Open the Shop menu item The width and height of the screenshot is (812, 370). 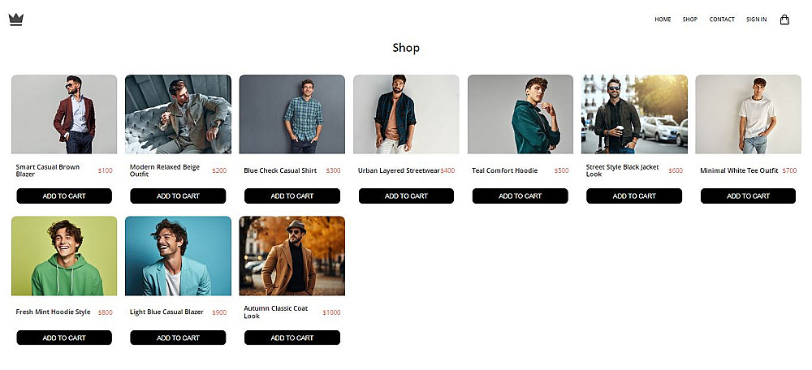tap(690, 19)
